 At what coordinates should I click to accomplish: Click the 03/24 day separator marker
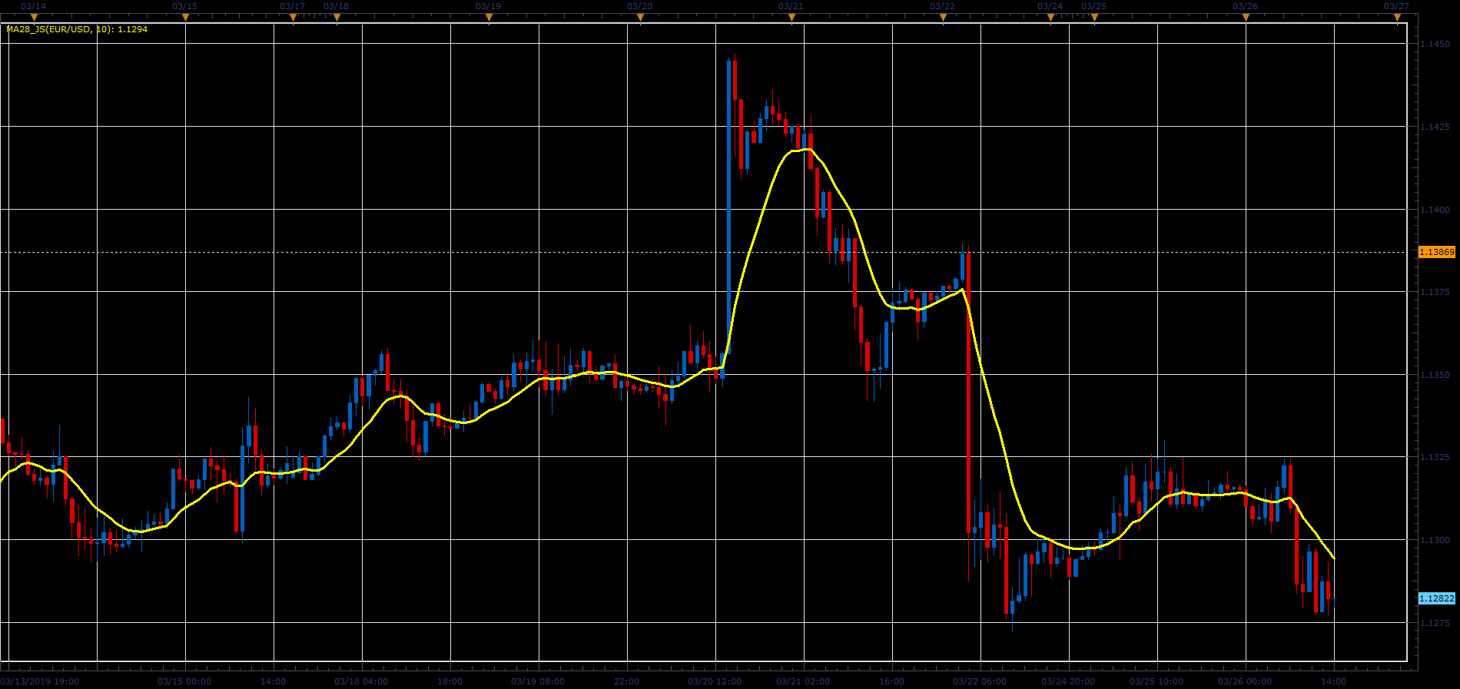1050,18
